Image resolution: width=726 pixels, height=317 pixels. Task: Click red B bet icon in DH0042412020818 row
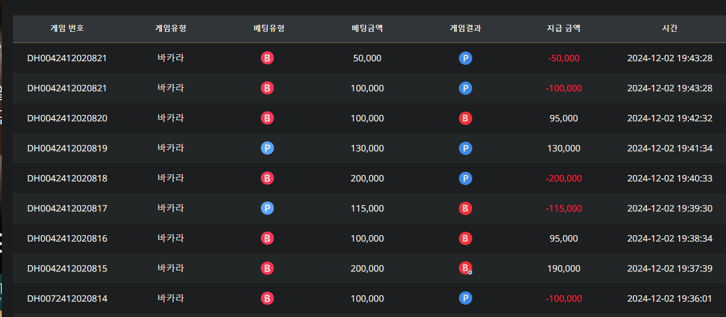pos(267,178)
